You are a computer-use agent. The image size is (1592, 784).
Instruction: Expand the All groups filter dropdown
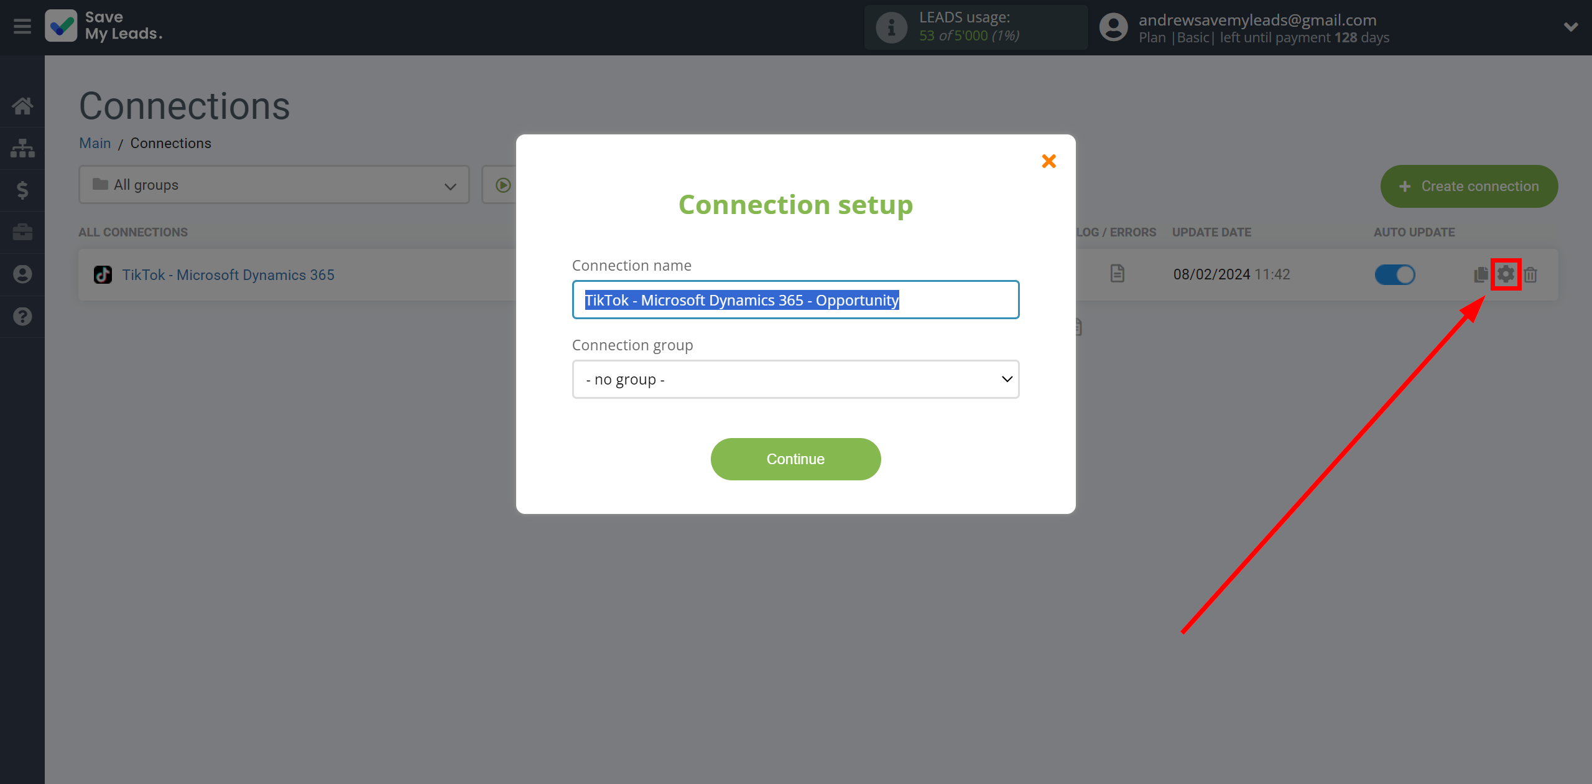(x=270, y=185)
